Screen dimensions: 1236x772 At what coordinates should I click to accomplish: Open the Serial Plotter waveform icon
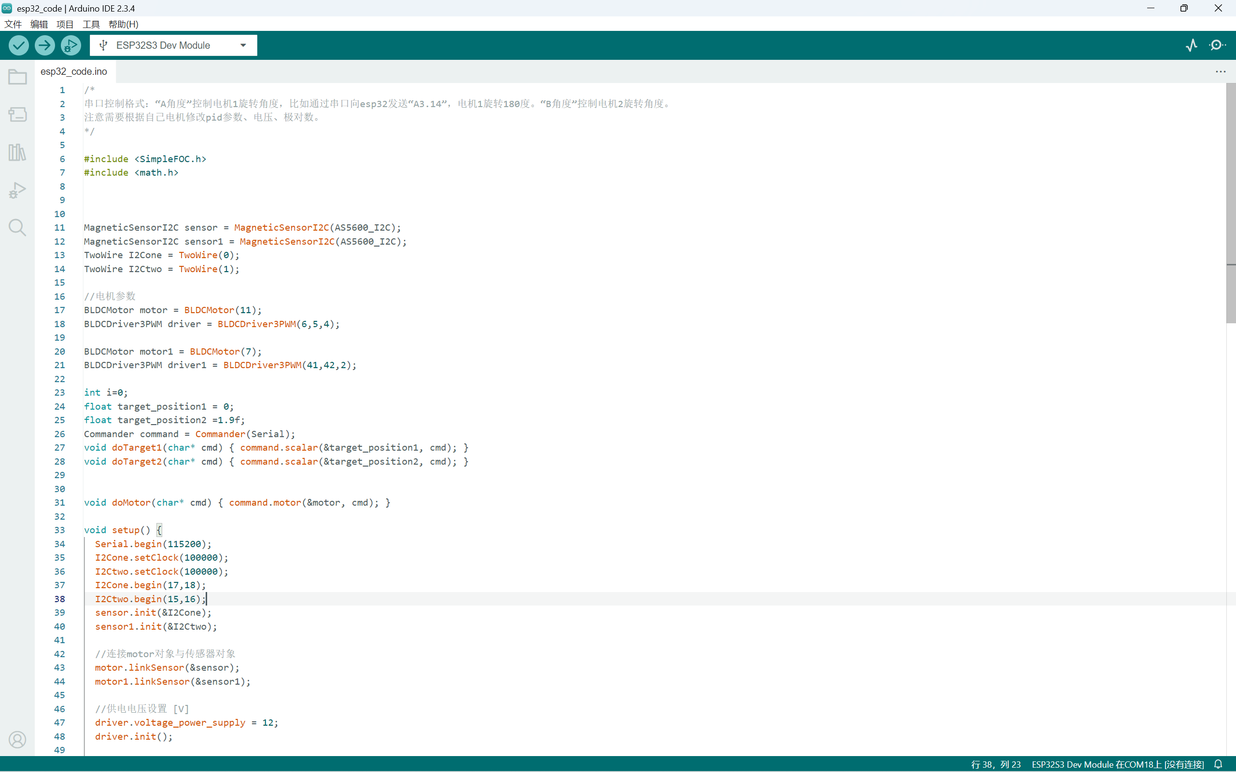(x=1192, y=45)
